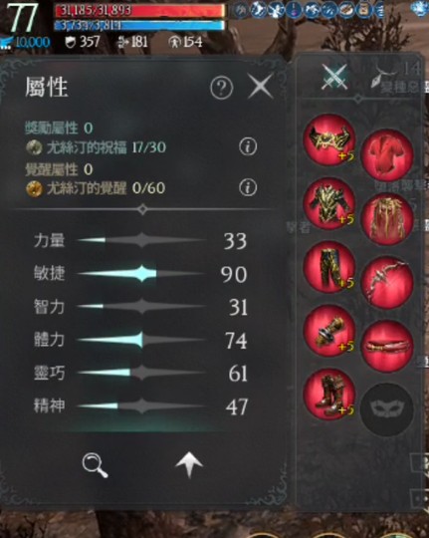The width and height of the screenshot is (429, 538).
Task: Select the red cloak slot
Action: 387,219
